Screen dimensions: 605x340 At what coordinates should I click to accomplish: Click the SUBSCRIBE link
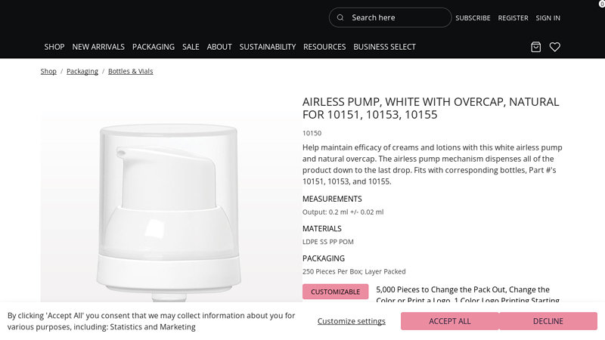pos(473,17)
